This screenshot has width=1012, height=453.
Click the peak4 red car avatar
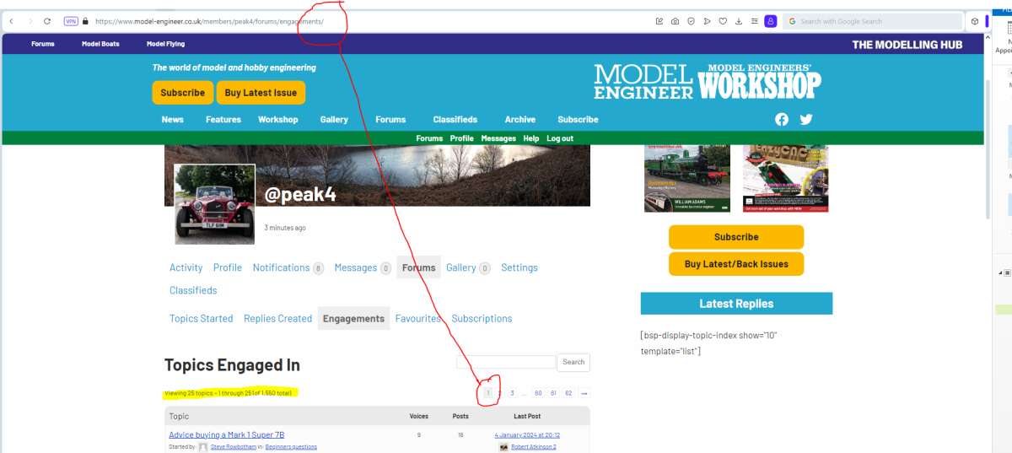point(215,204)
